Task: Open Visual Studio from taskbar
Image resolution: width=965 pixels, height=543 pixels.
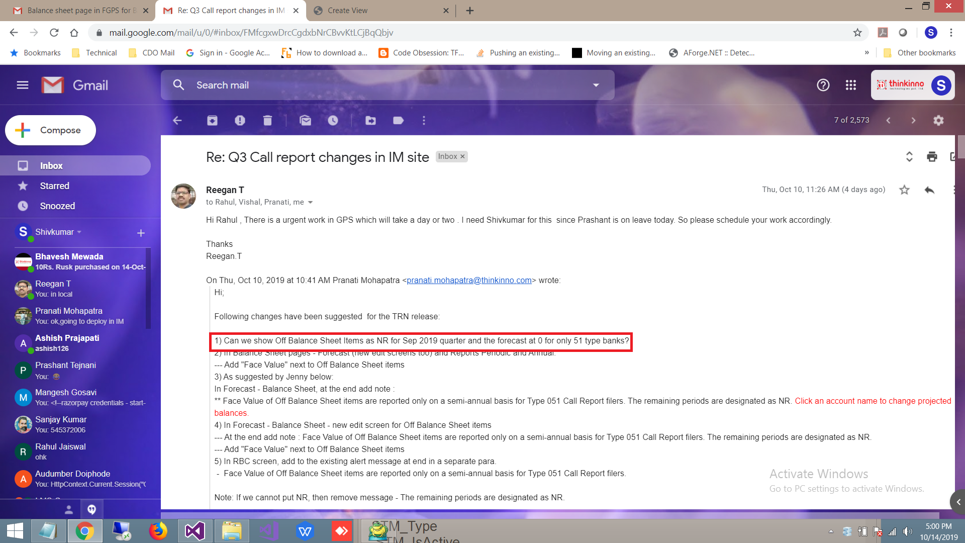Action: click(x=195, y=531)
